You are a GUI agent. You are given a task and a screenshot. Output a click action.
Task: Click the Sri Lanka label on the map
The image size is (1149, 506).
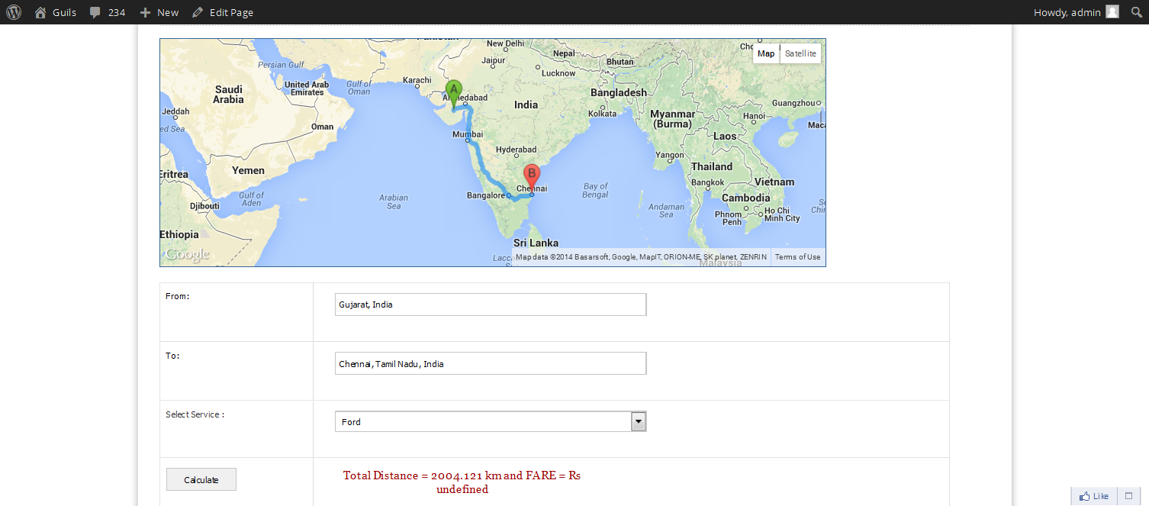tap(536, 243)
